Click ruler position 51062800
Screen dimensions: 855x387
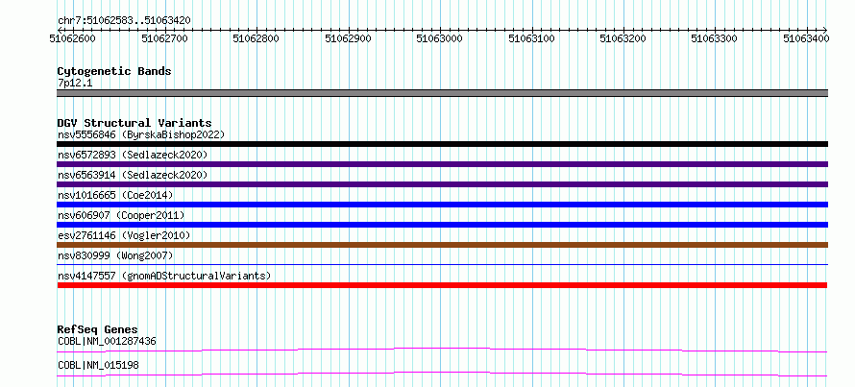[256, 38]
